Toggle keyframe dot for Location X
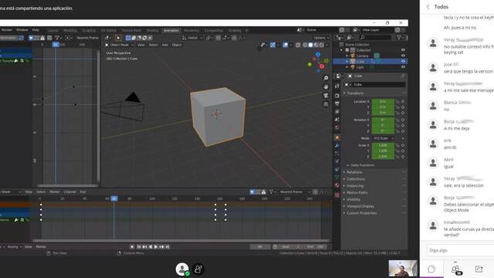The image size is (494, 278). 403,101
